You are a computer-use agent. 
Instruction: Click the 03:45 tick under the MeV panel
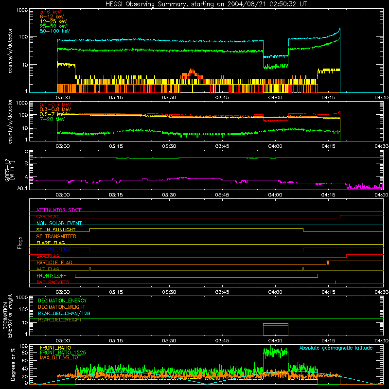coord(222,146)
